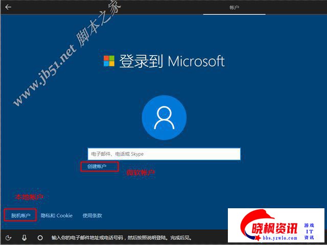The width and height of the screenshot is (327, 245).
Task: Open the 创建帐户 link
Action: (97, 166)
